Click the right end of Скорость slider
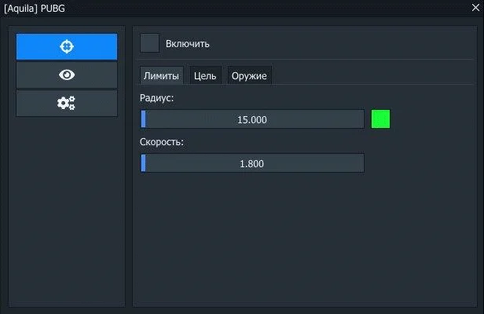This screenshot has height=314, width=484. click(x=360, y=163)
